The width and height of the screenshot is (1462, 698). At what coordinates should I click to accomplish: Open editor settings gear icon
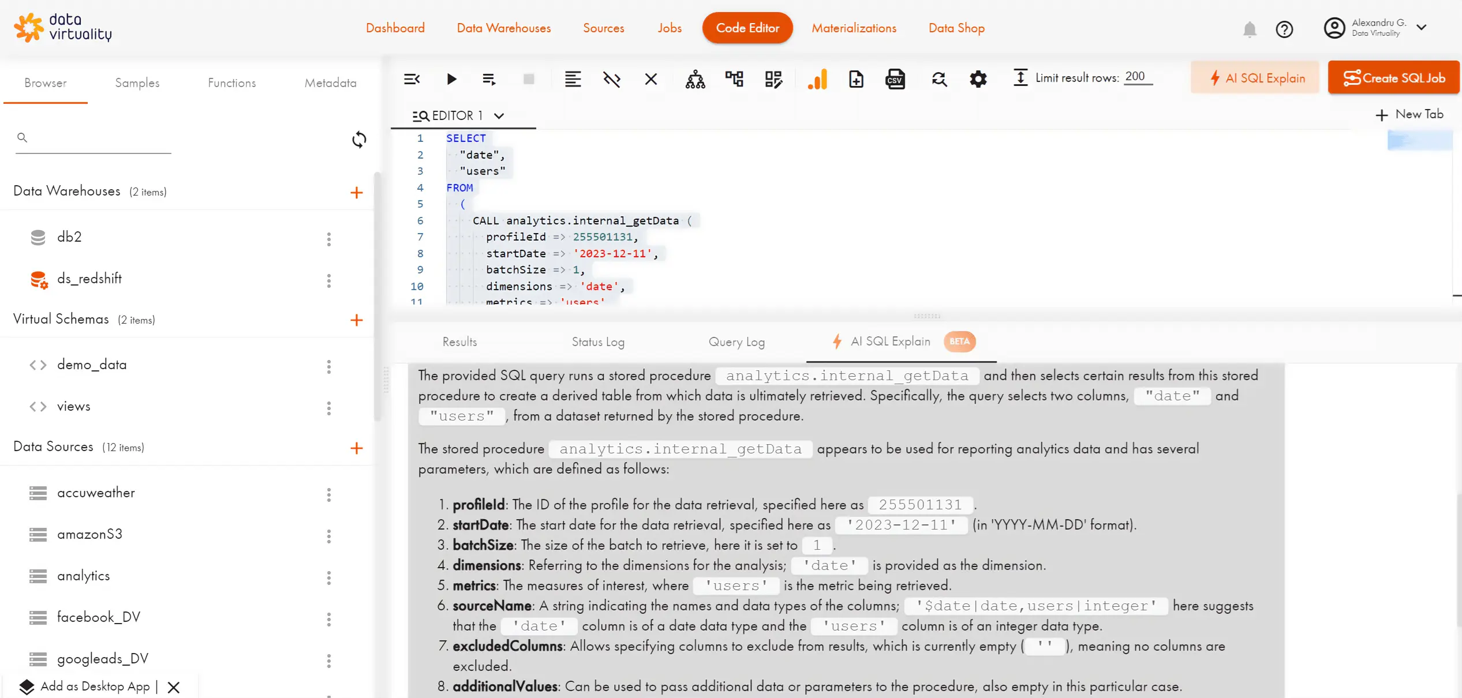tap(978, 79)
